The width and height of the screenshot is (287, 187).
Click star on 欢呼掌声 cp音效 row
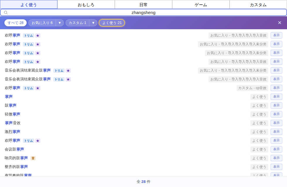click(x=38, y=88)
